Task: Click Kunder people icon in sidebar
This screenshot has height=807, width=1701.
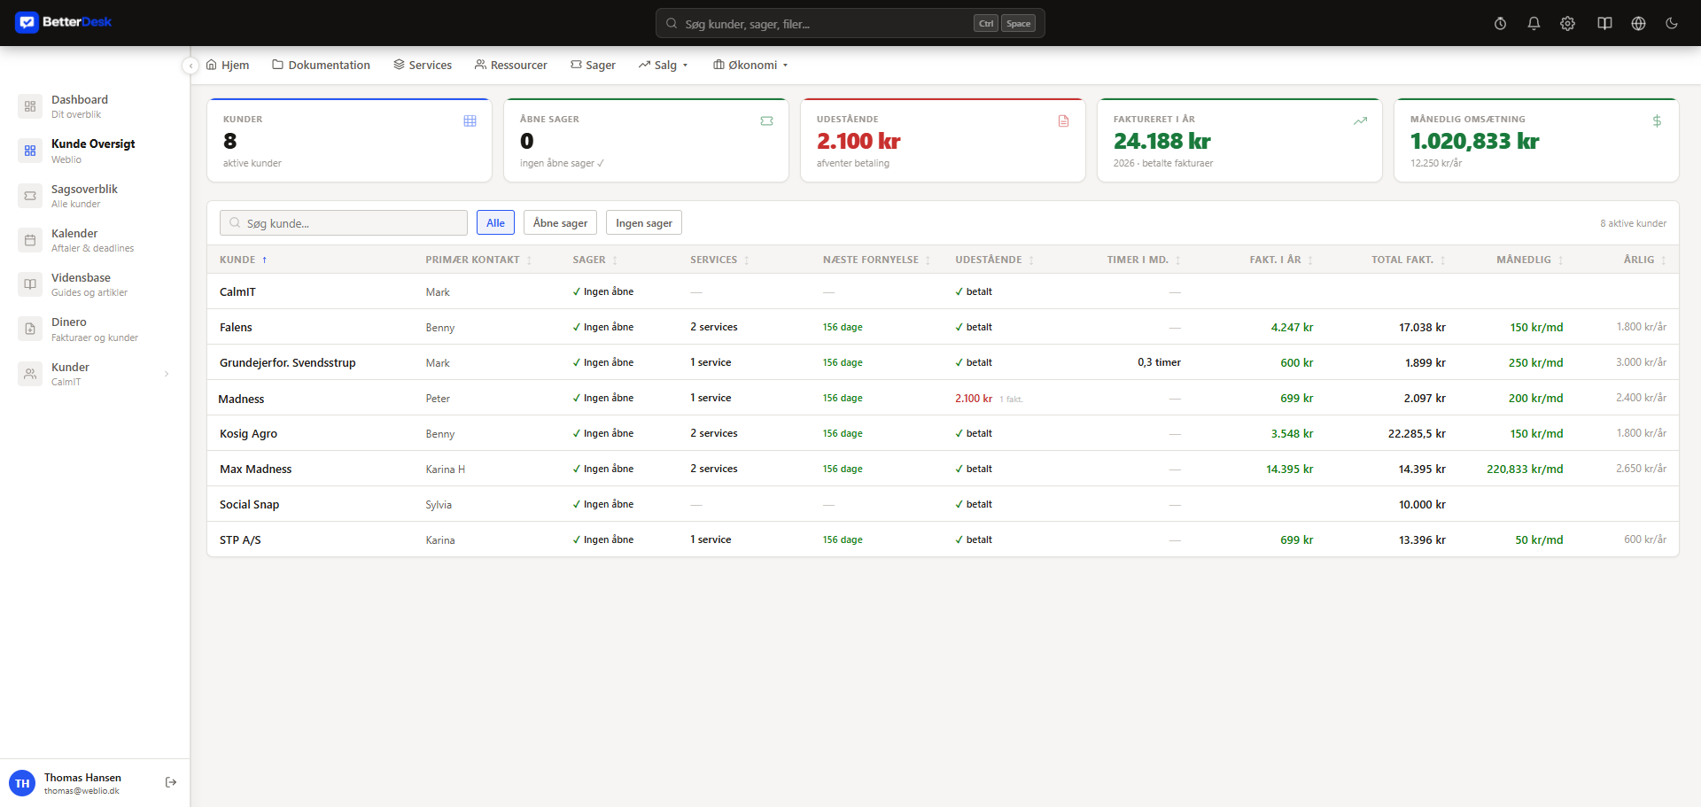Action: [x=30, y=374]
